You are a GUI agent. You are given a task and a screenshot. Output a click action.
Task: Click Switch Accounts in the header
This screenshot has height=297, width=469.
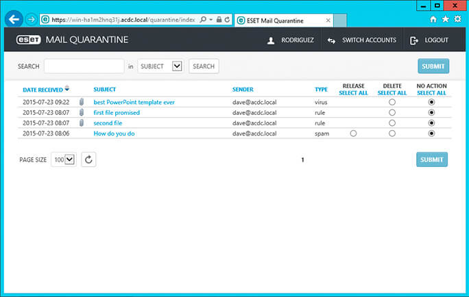(362, 40)
